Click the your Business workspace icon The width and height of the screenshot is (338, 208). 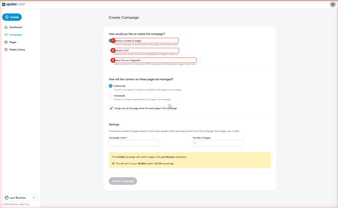(x=7, y=197)
